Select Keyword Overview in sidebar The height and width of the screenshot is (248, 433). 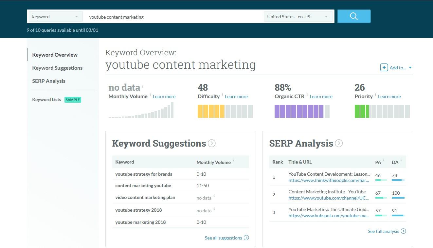pyautogui.click(x=55, y=55)
